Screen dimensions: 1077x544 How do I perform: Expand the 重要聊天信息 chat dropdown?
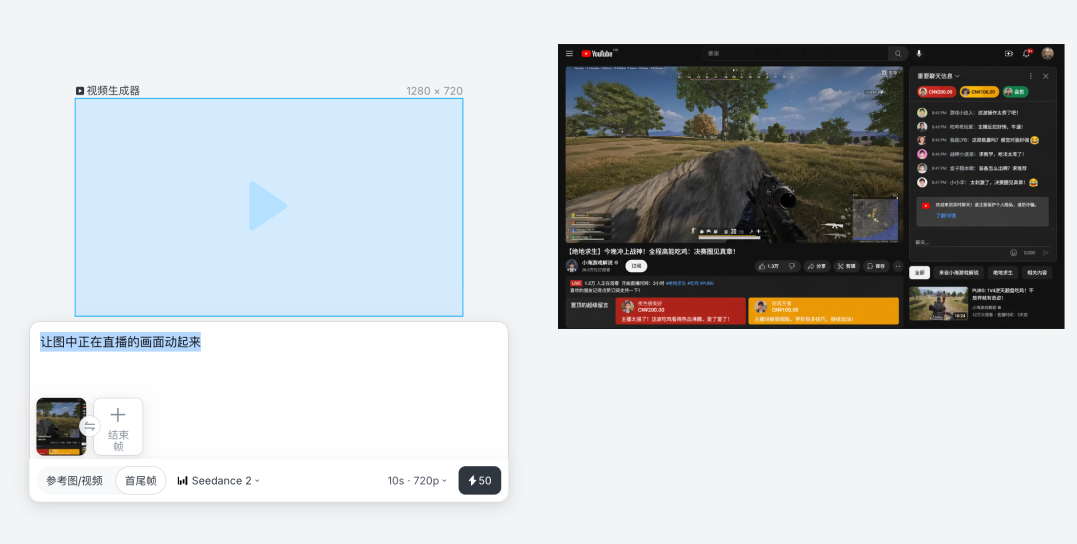[x=939, y=76]
